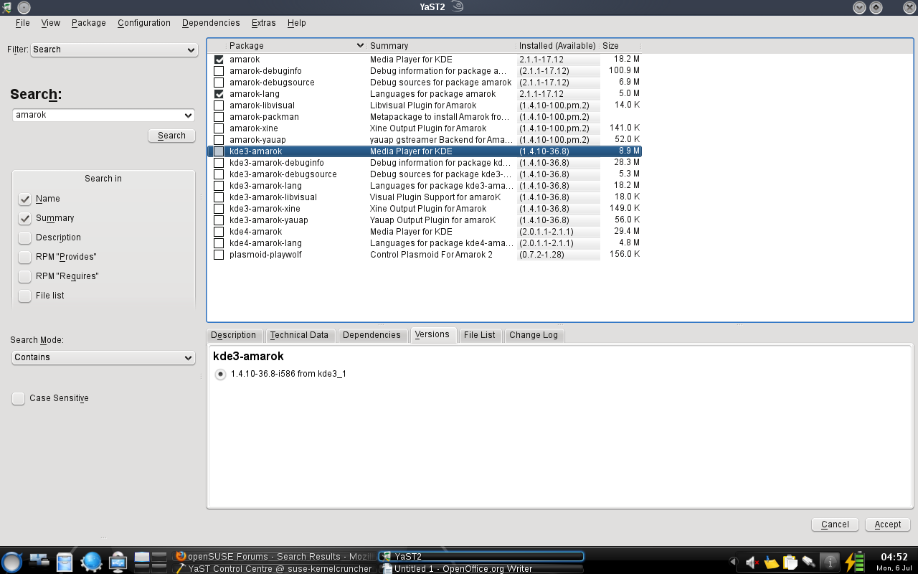Click the Package column header sort arrow
This screenshot has height=574, width=918.
click(360, 45)
